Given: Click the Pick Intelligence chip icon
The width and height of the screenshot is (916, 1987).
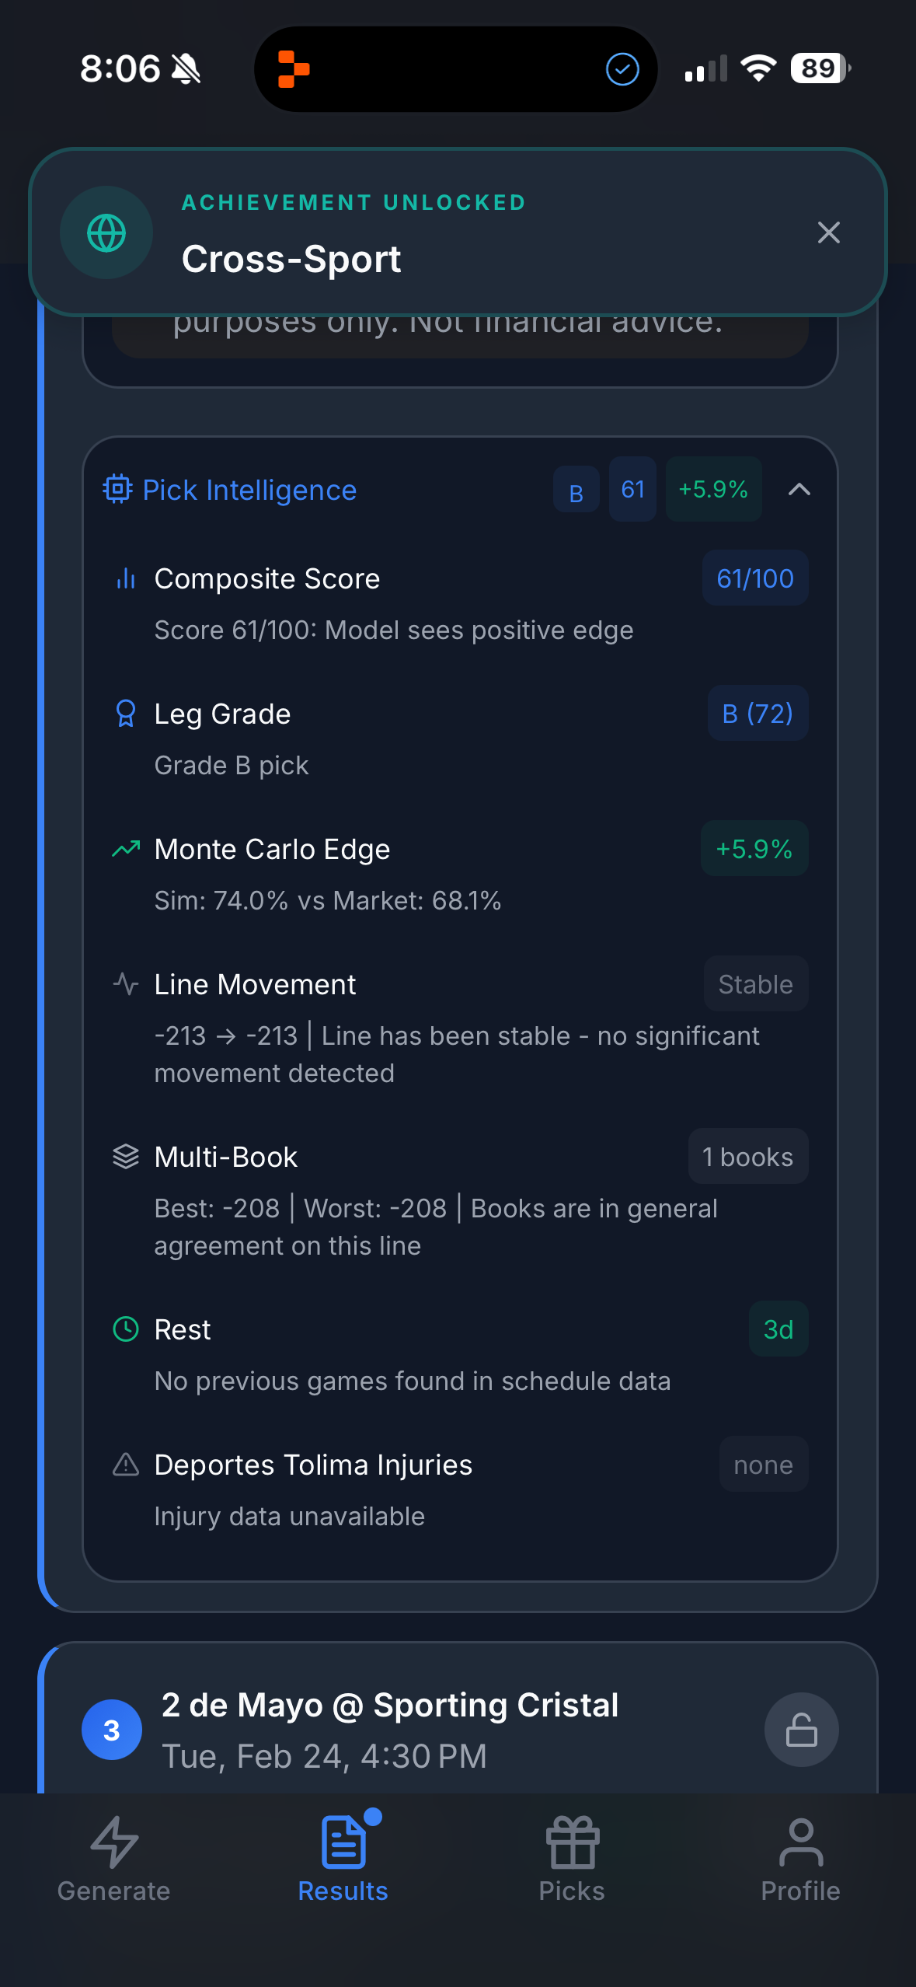Looking at the screenshot, I should (117, 490).
